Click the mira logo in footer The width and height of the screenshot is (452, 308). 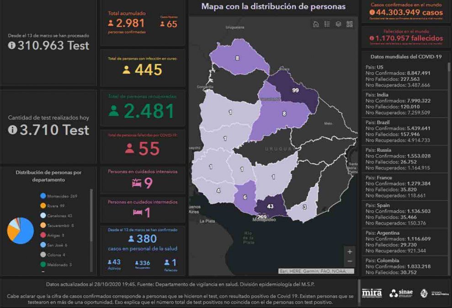click(372, 293)
